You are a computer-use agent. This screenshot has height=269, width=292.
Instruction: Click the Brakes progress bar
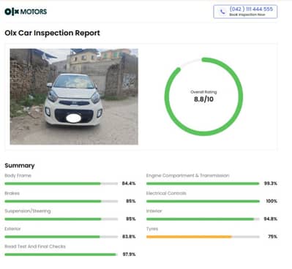[61, 201]
